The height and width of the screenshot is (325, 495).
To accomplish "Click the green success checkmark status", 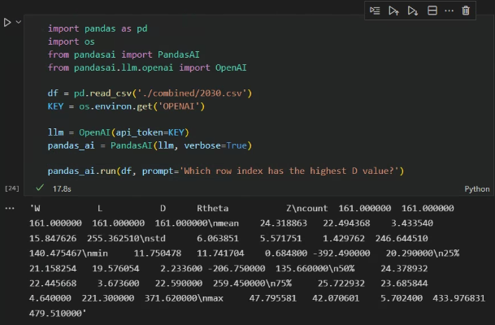I will pos(40,188).
